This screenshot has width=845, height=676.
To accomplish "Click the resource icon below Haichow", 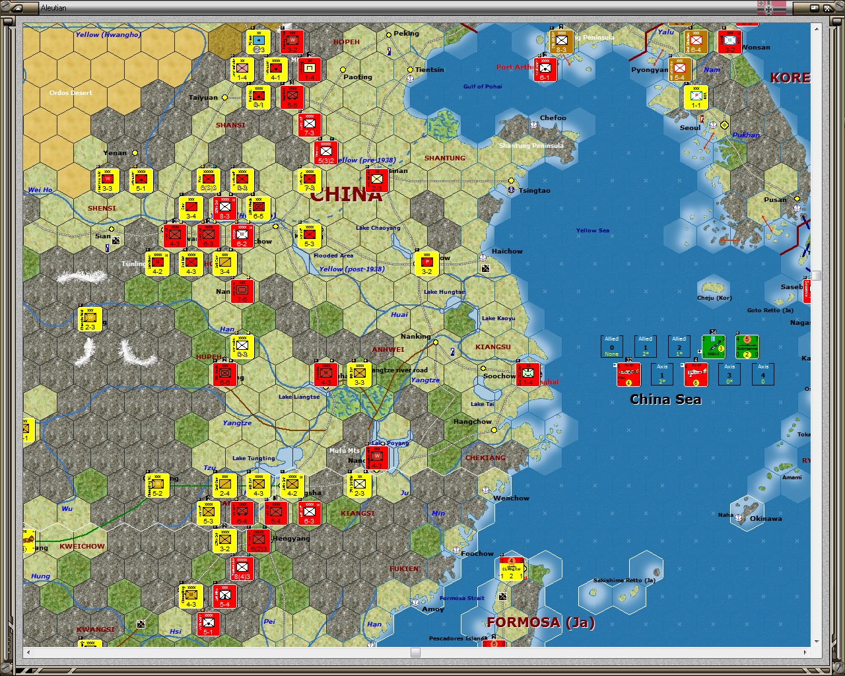I will (485, 268).
